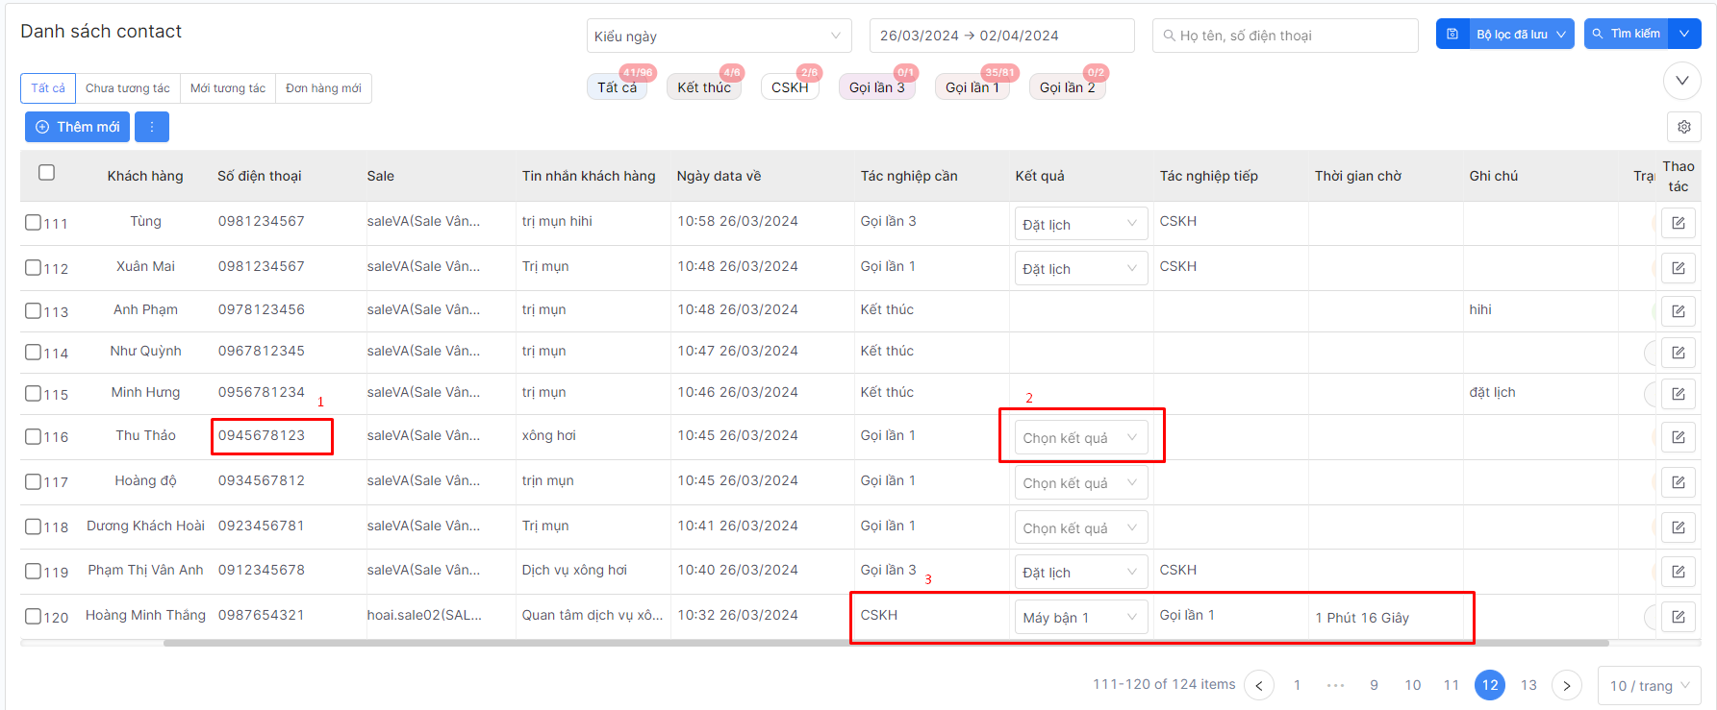
Task: Click the save icon on Bộ lọc đã lưu
Action: [1452, 34]
